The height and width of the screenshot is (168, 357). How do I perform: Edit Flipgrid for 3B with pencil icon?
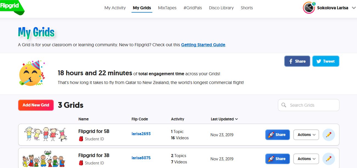point(329,159)
